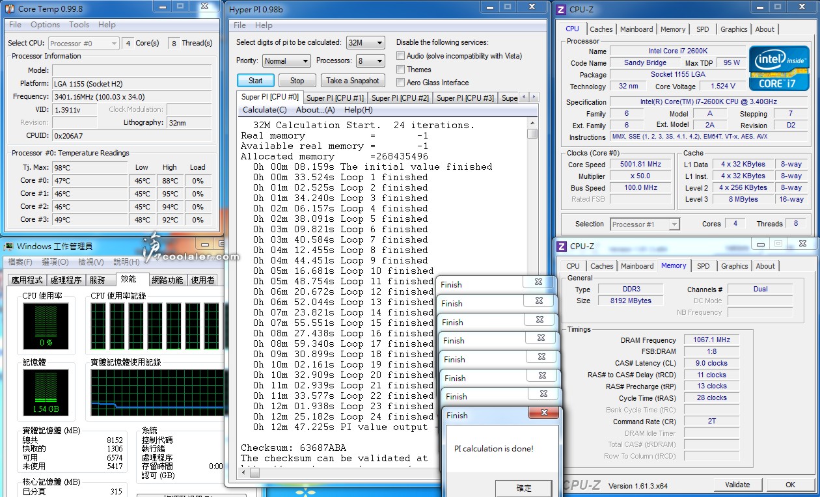Open About tab in top CPU-Z window
This screenshot has height=497, width=820.
point(765,29)
